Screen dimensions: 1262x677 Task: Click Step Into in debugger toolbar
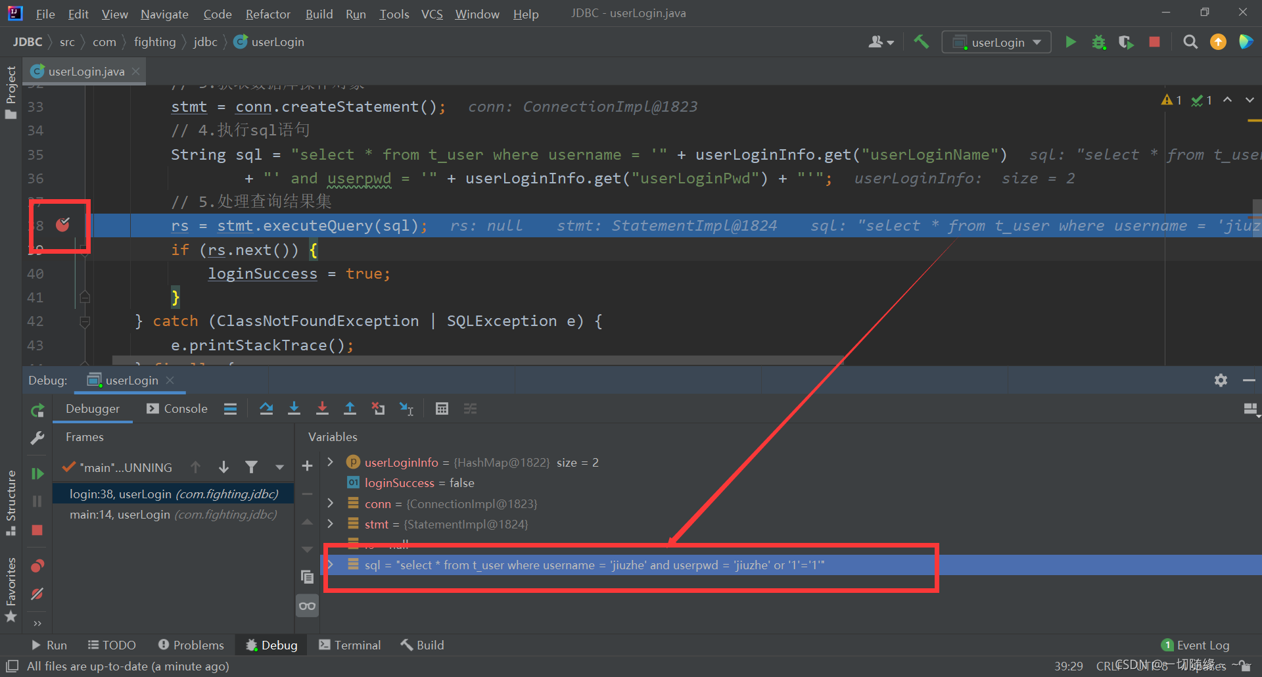tap(294, 409)
